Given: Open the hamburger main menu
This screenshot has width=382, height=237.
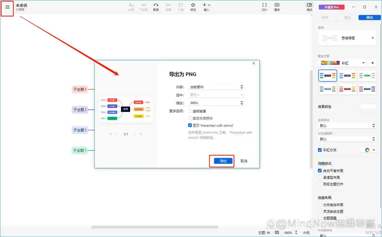Looking at the screenshot, I should click(7, 7).
